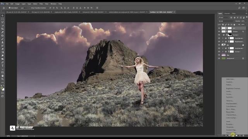Select the Horizontal Type tool
The image size is (248, 139).
coord(2,66)
